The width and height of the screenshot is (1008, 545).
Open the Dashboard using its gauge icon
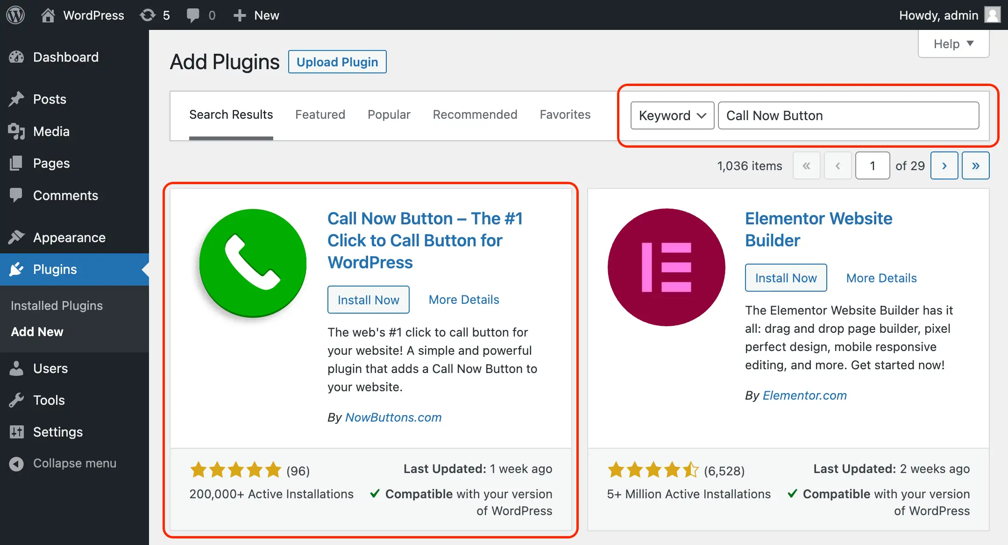point(16,57)
